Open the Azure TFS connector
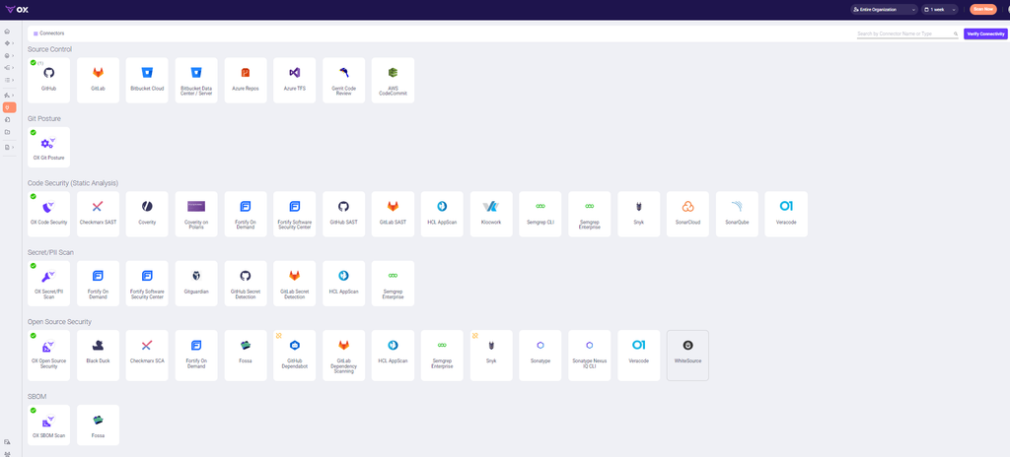 (x=294, y=81)
